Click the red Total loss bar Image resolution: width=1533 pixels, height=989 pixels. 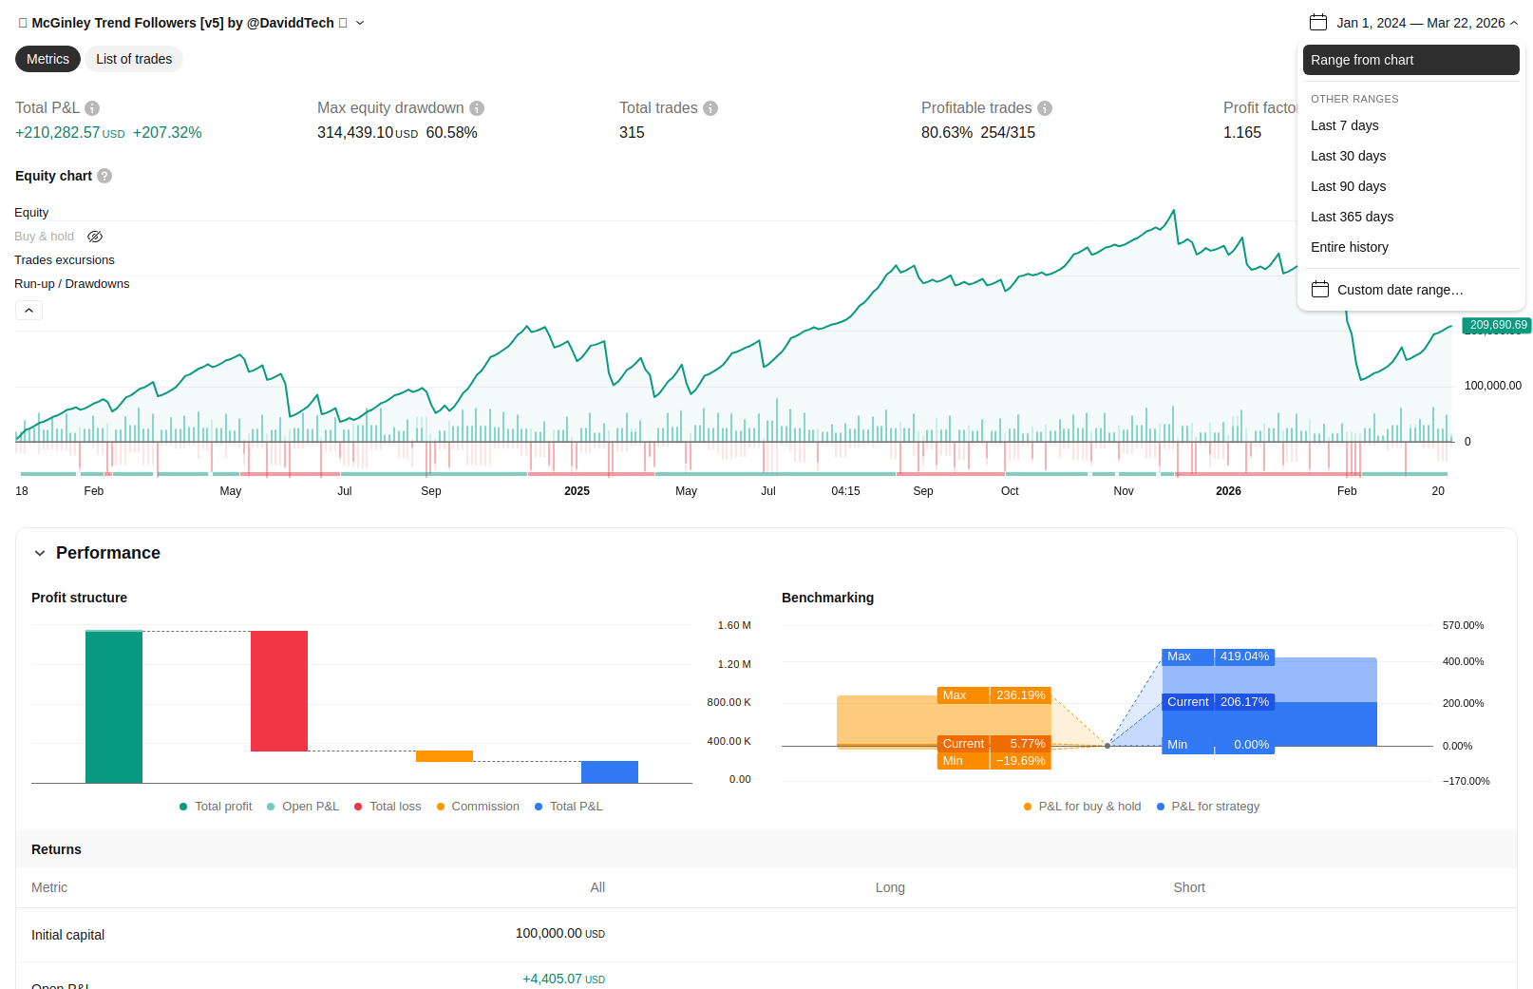pyautogui.click(x=279, y=691)
